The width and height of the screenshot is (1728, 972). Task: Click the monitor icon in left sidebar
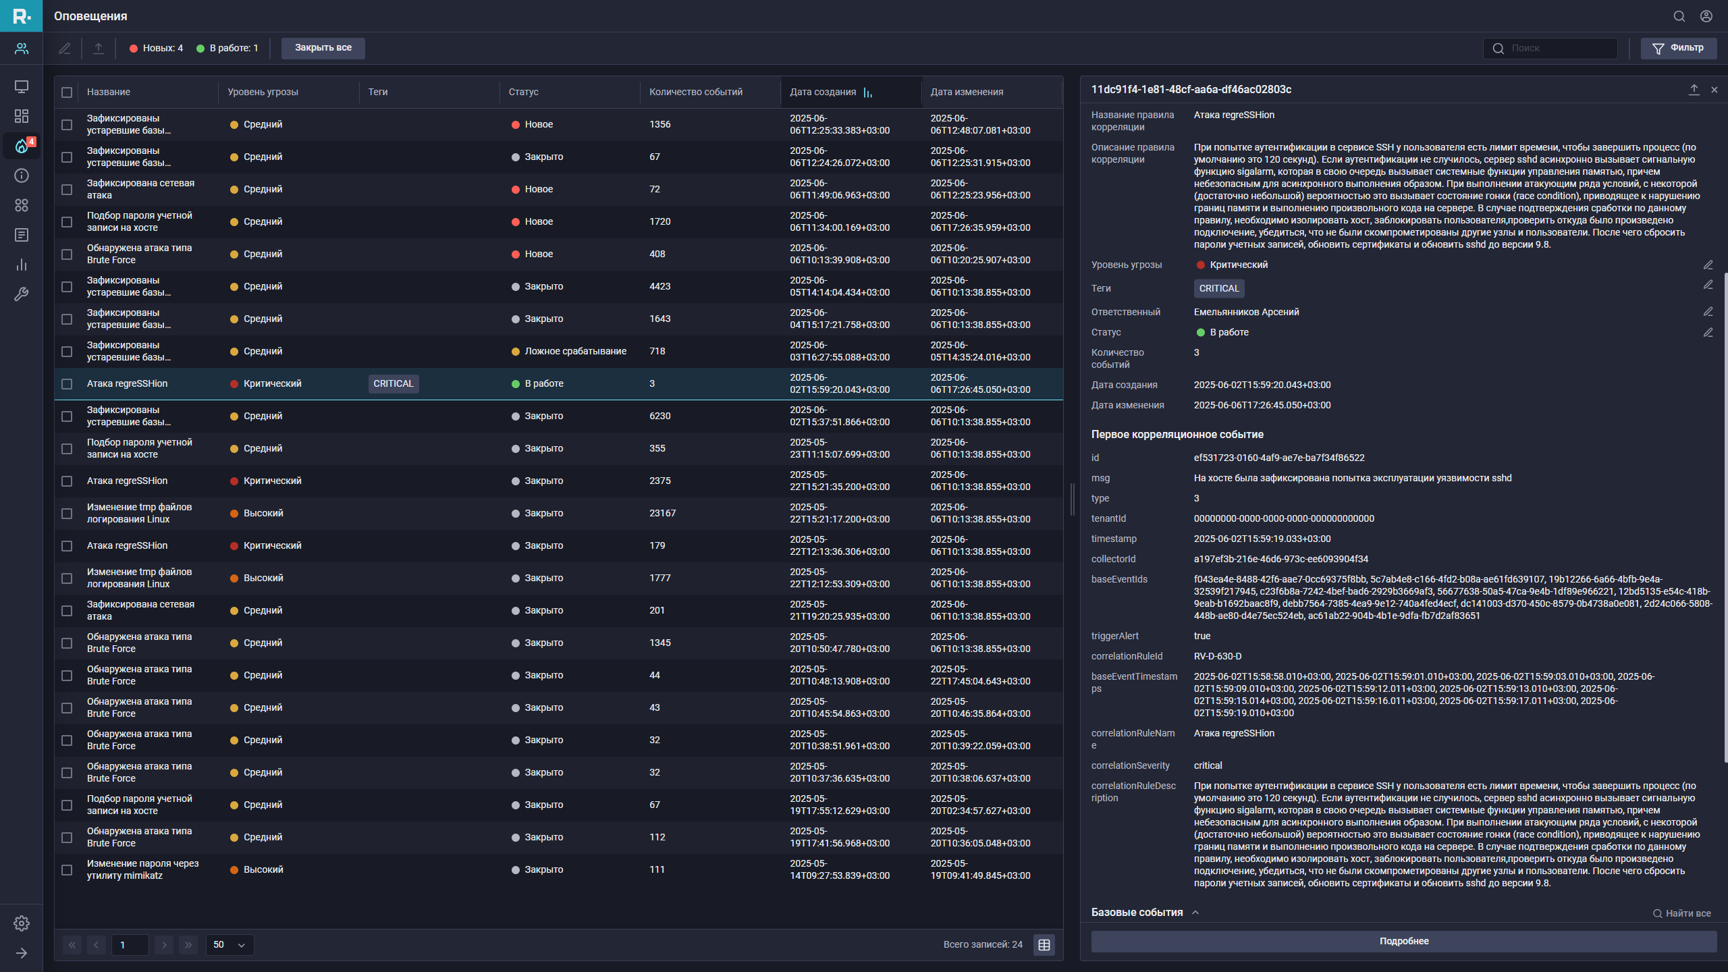[22, 86]
